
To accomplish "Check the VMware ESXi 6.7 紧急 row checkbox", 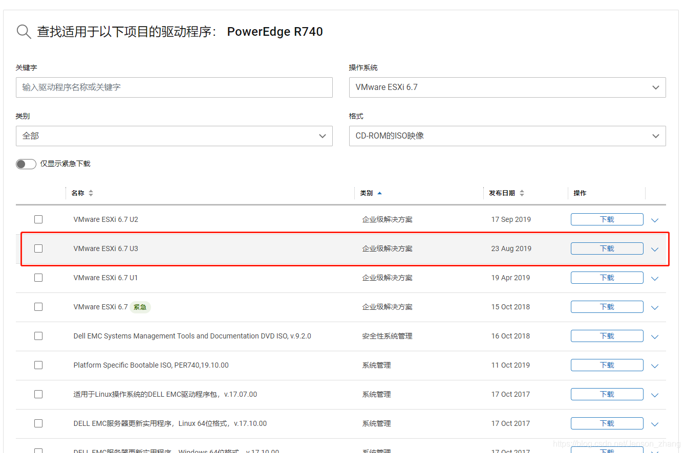I will click(38, 307).
